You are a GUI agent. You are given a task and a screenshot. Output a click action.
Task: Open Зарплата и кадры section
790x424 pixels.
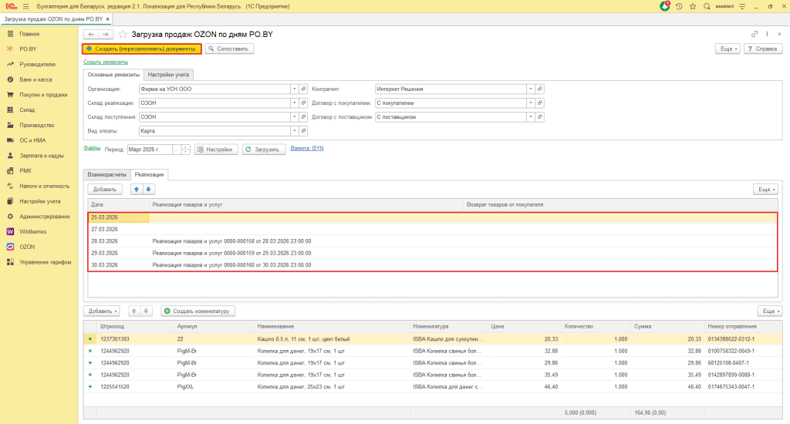point(42,156)
